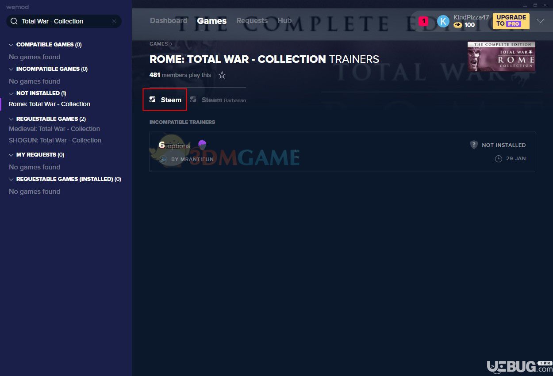Click the 481 members play this text

(180, 75)
